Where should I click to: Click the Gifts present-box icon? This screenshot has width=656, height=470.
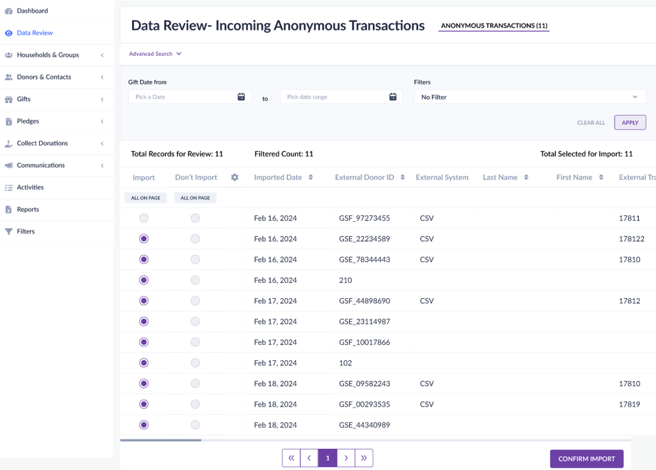pos(9,99)
